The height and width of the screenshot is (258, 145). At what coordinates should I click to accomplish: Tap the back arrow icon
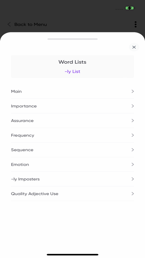pos(9,24)
